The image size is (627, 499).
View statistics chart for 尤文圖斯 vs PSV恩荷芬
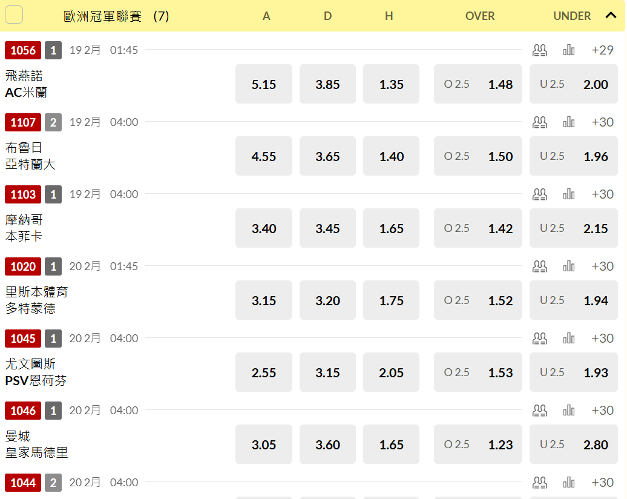tap(569, 339)
